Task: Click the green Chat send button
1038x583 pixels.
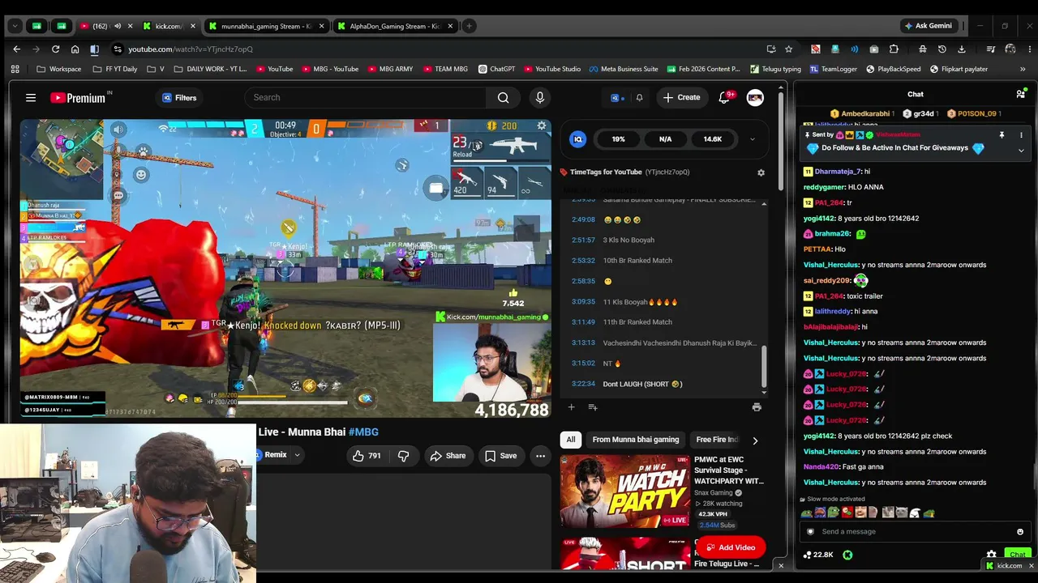Action: click(1017, 555)
